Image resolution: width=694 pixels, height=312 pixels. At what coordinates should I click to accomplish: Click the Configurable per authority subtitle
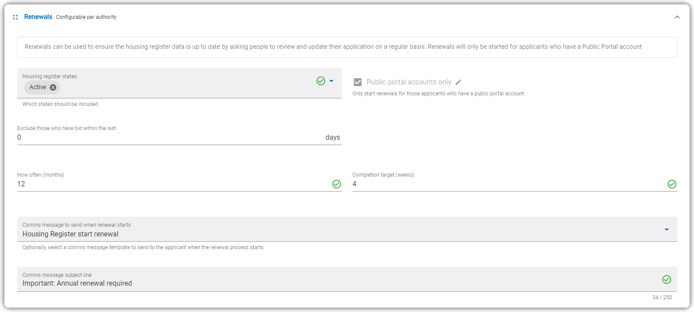[86, 17]
